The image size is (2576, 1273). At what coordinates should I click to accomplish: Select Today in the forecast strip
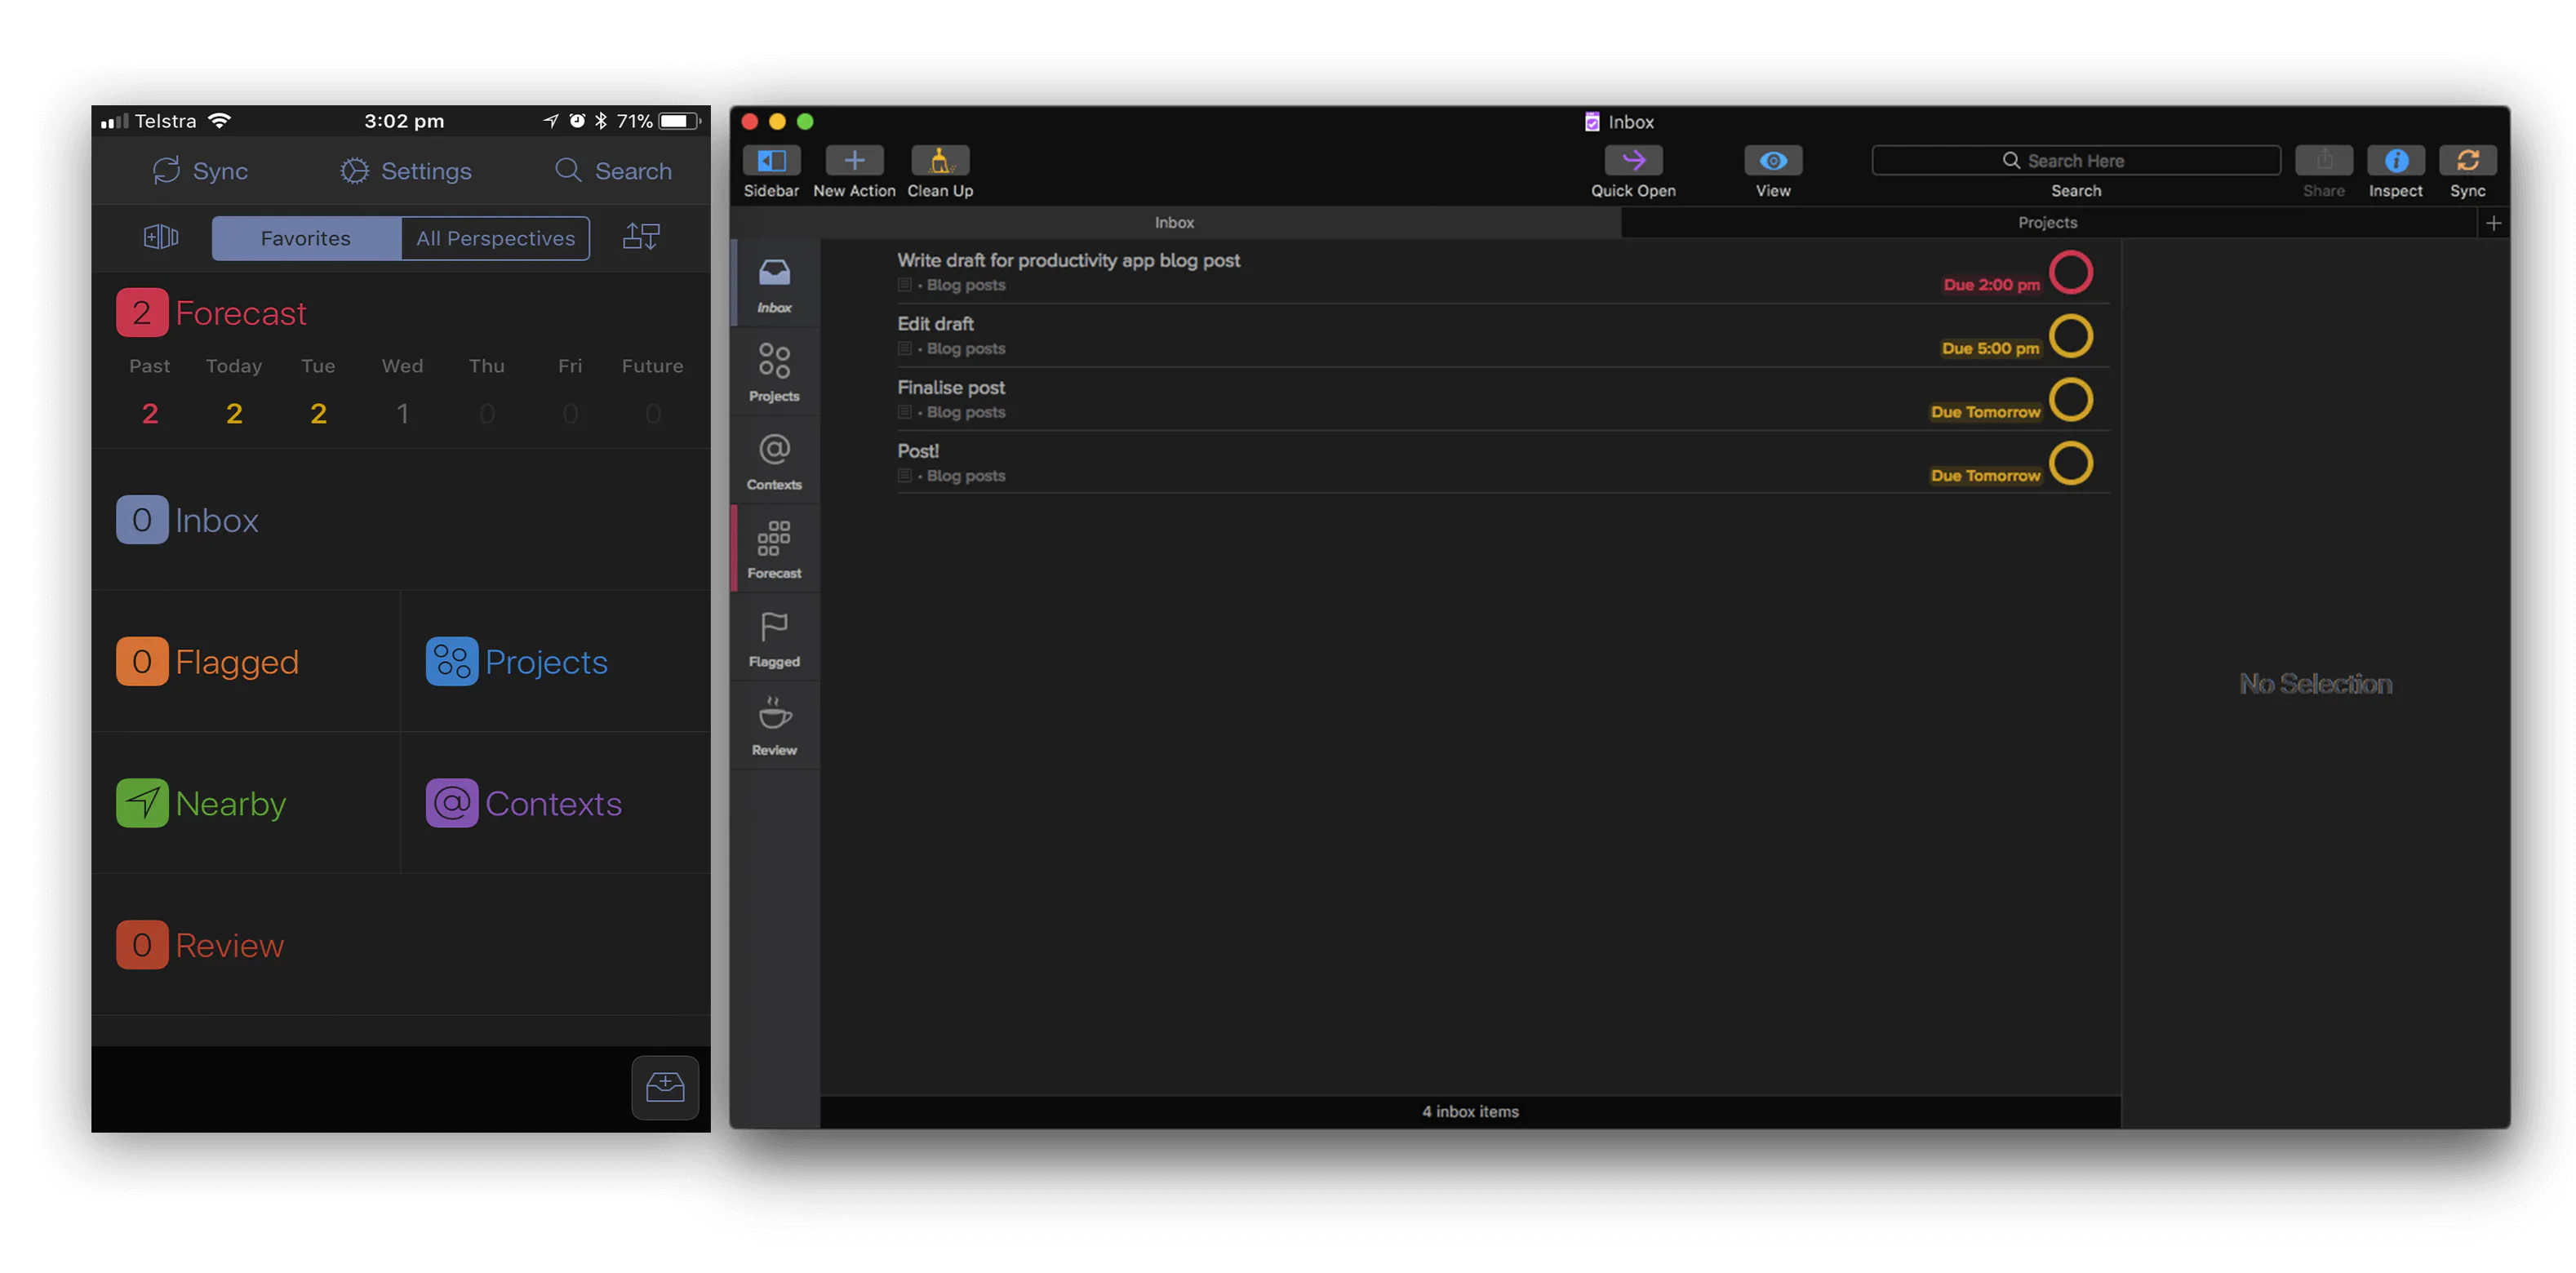point(234,391)
